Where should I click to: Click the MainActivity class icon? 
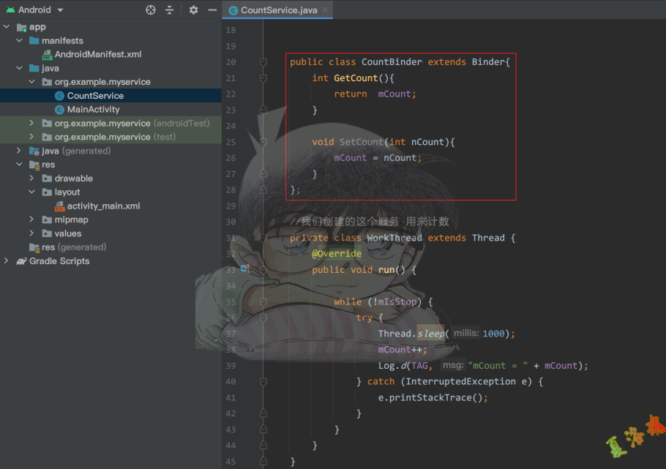[x=59, y=110]
